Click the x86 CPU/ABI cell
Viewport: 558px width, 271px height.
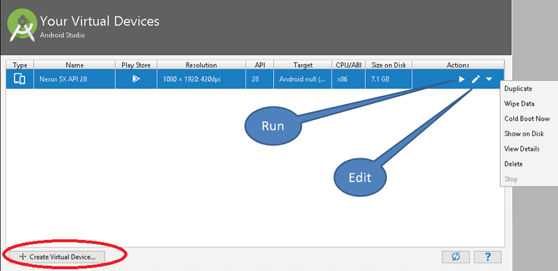[x=348, y=79]
